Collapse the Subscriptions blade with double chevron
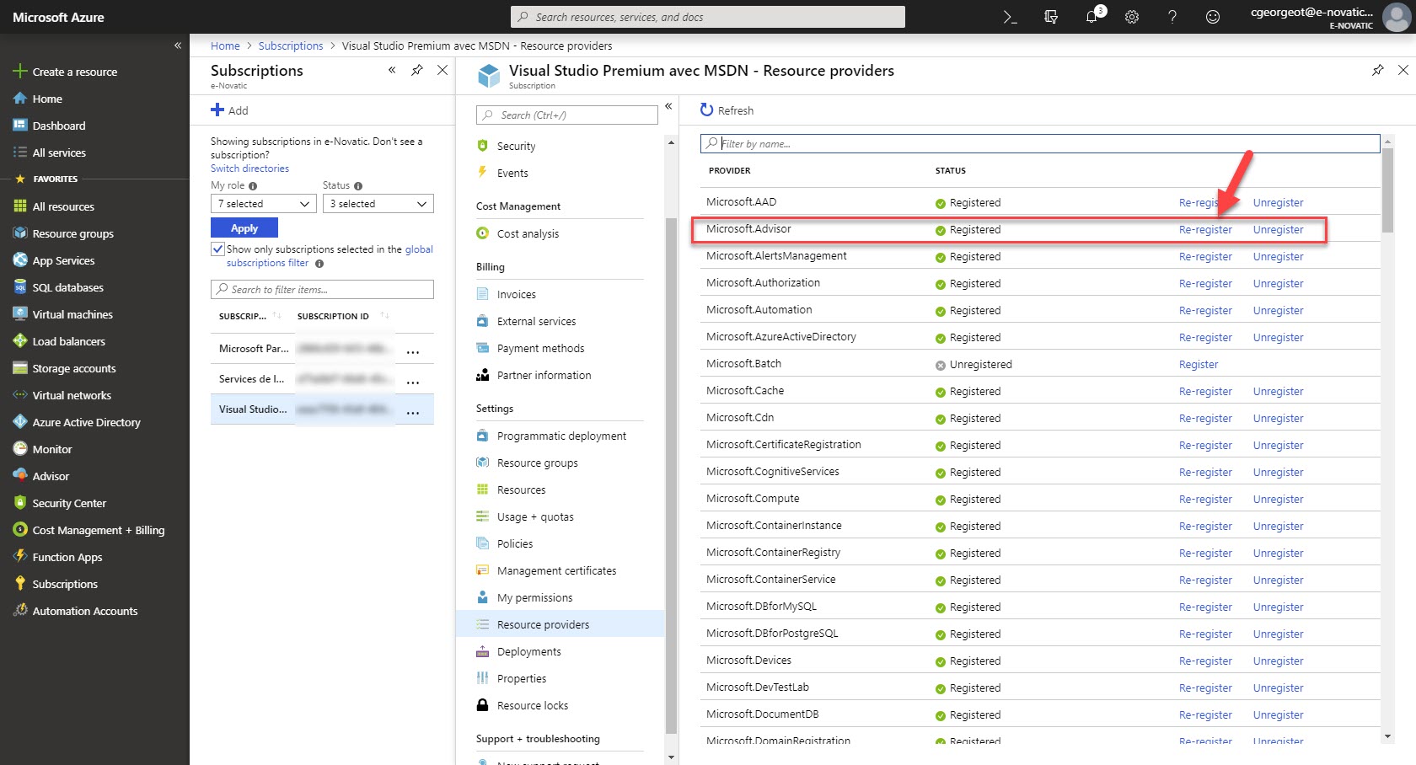Image resolution: width=1416 pixels, height=765 pixels. [x=392, y=70]
